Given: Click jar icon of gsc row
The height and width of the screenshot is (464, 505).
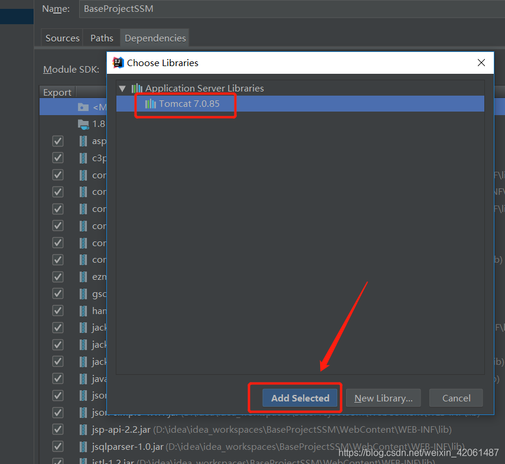Looking at the screenshot, I should coord(83,293).
